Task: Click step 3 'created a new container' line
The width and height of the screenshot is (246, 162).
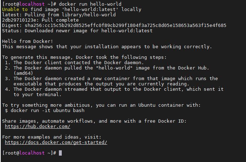Action: pyautogui.click(x=111, y=78)
